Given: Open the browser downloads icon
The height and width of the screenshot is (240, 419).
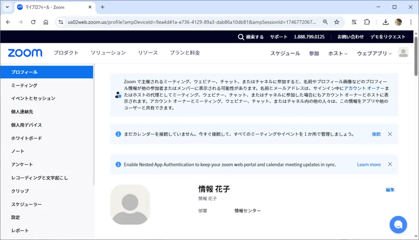Looking at the screenshot, I should 385,22.
